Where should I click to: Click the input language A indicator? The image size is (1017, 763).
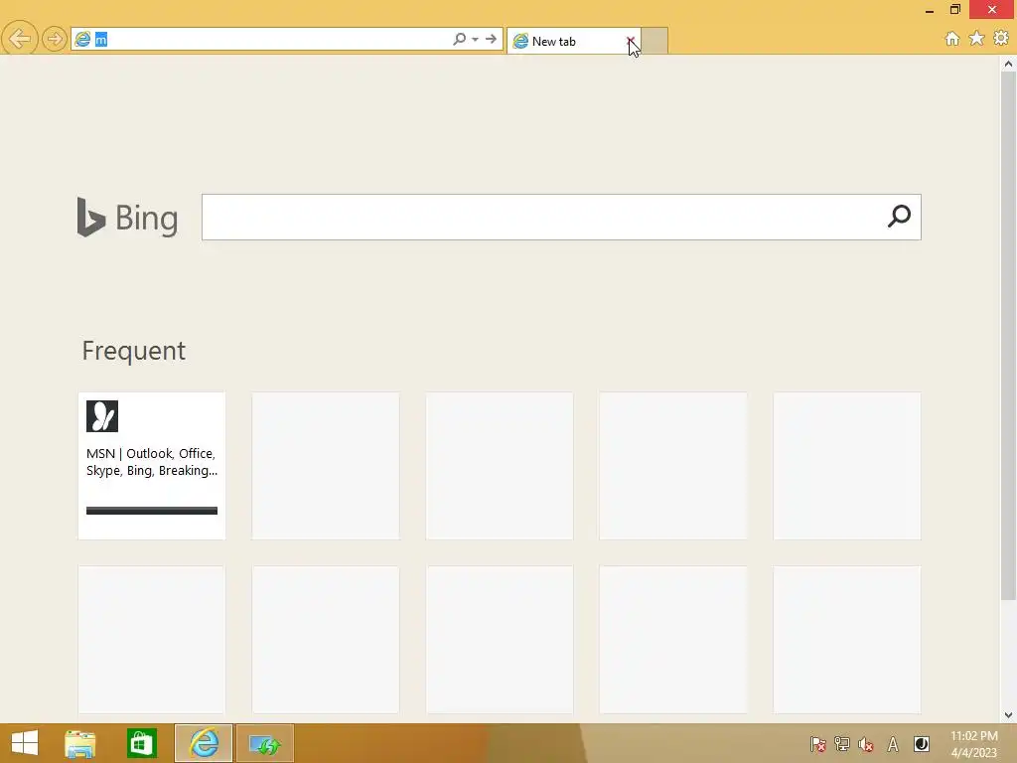click(893, 744)
